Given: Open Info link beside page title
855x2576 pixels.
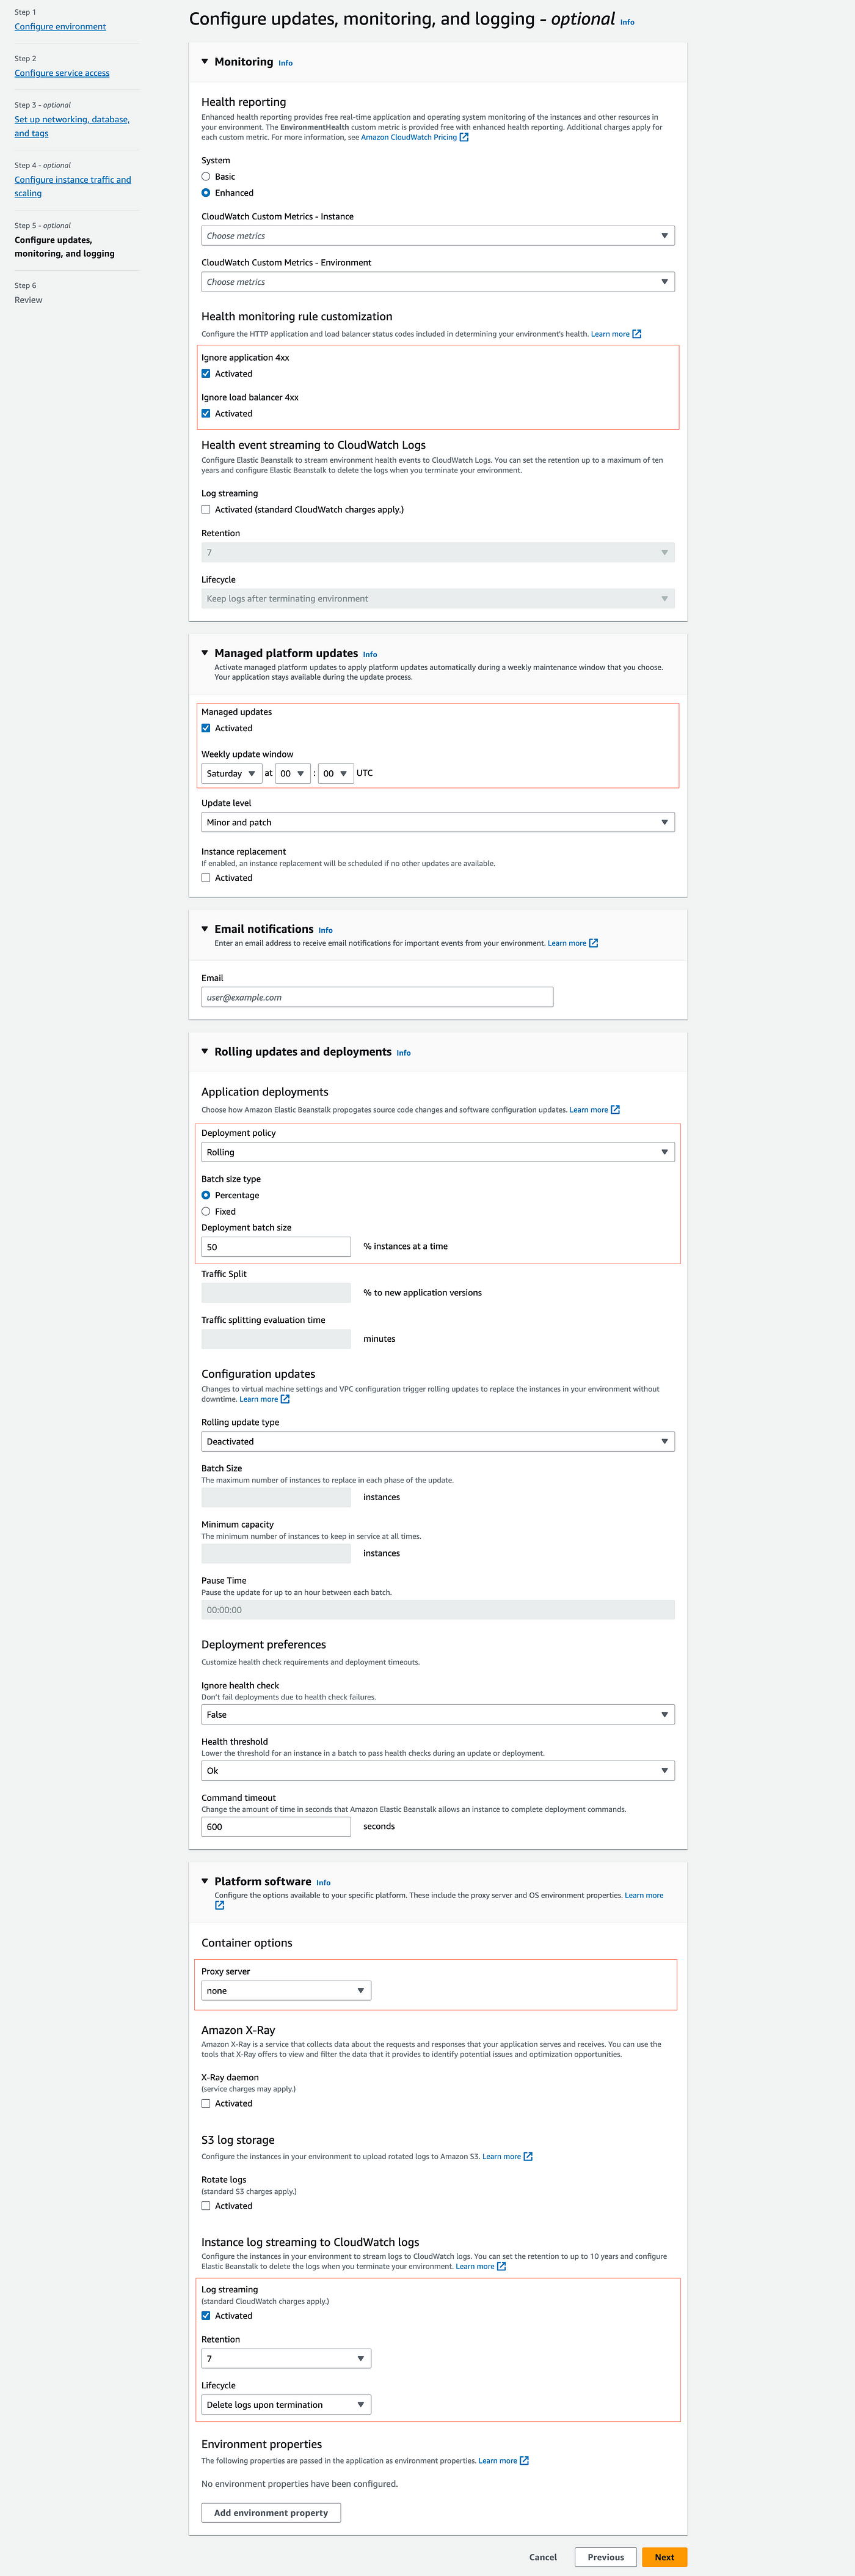Looking at the screenshot, I should (627, 22).
